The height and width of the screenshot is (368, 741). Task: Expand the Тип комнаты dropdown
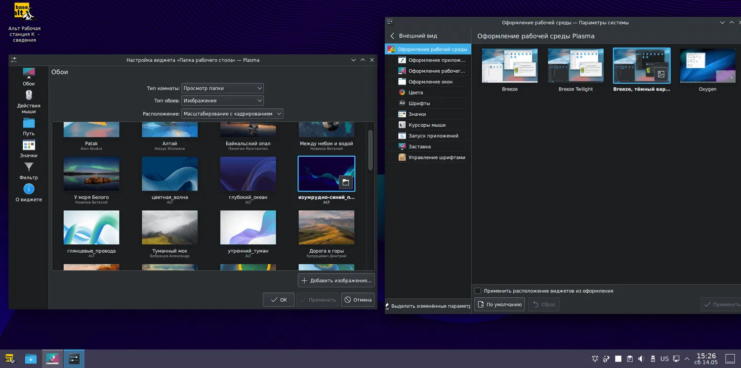pyautogui.click(x=222, y=88)
